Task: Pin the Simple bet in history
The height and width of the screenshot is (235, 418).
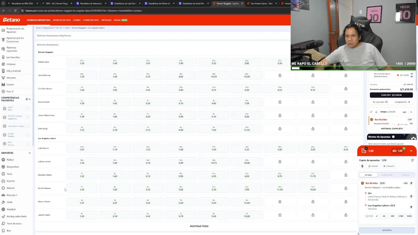Action: 371,112
